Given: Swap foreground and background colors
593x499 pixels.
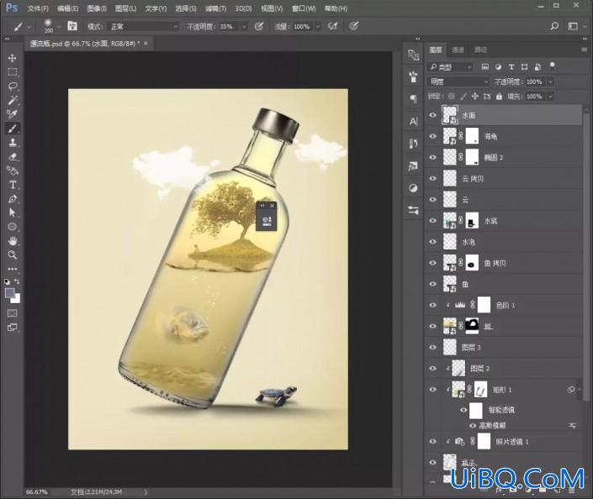Looking at the screenshot, I should click(x=17, y=281).
